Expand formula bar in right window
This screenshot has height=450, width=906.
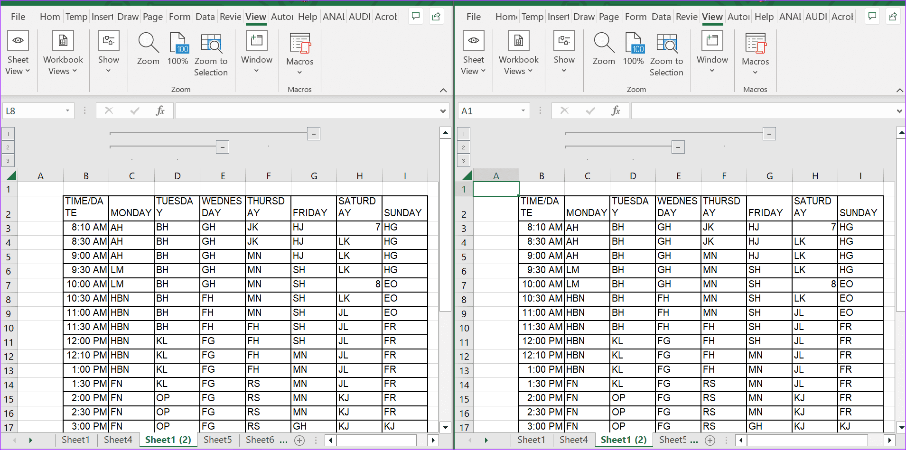(x=899, y=111)
